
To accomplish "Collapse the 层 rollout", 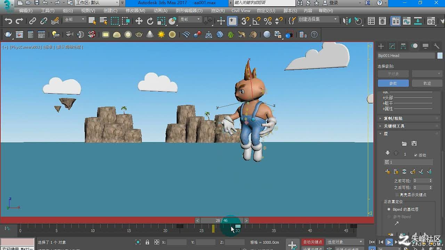I will tap(408, 134).
